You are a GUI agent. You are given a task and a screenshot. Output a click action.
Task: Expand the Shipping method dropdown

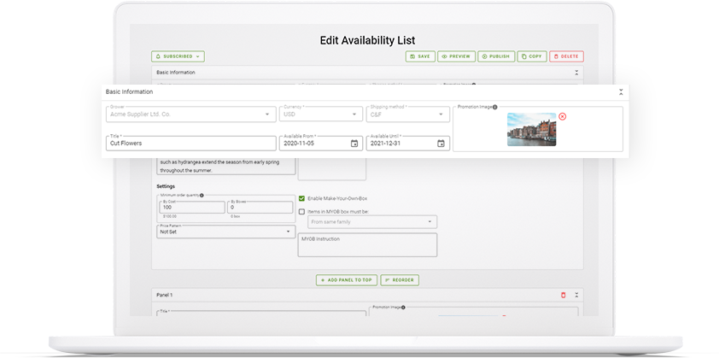pyautogui.click(x=406, y=114)
